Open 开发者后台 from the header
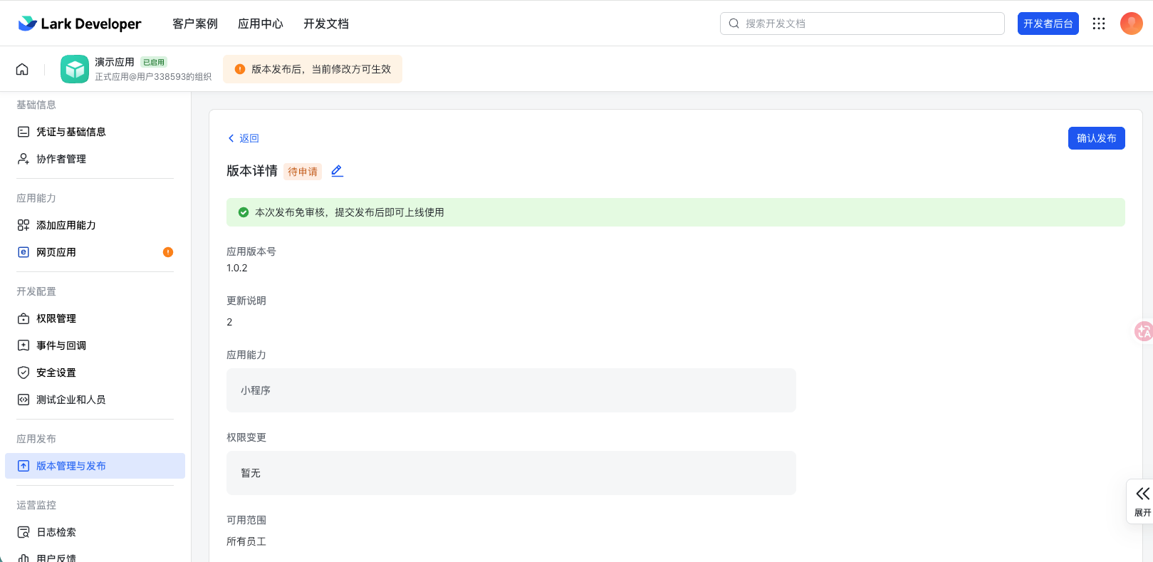The height and width of the screenshot is (562, 1153). pos(1048,24)
